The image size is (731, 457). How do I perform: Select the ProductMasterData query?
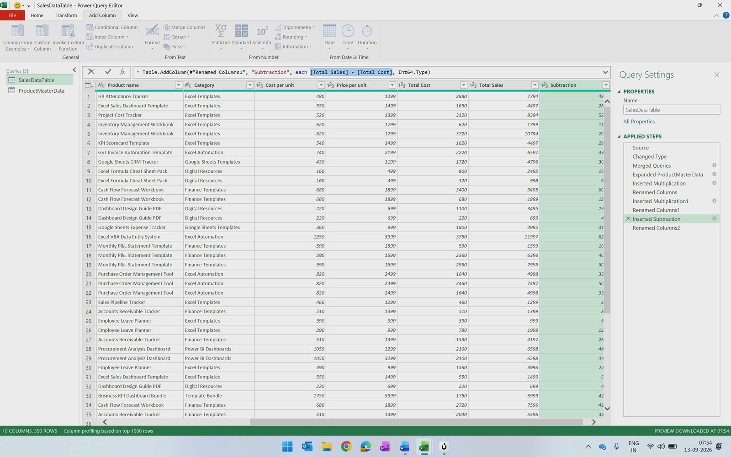click(40, 91)
